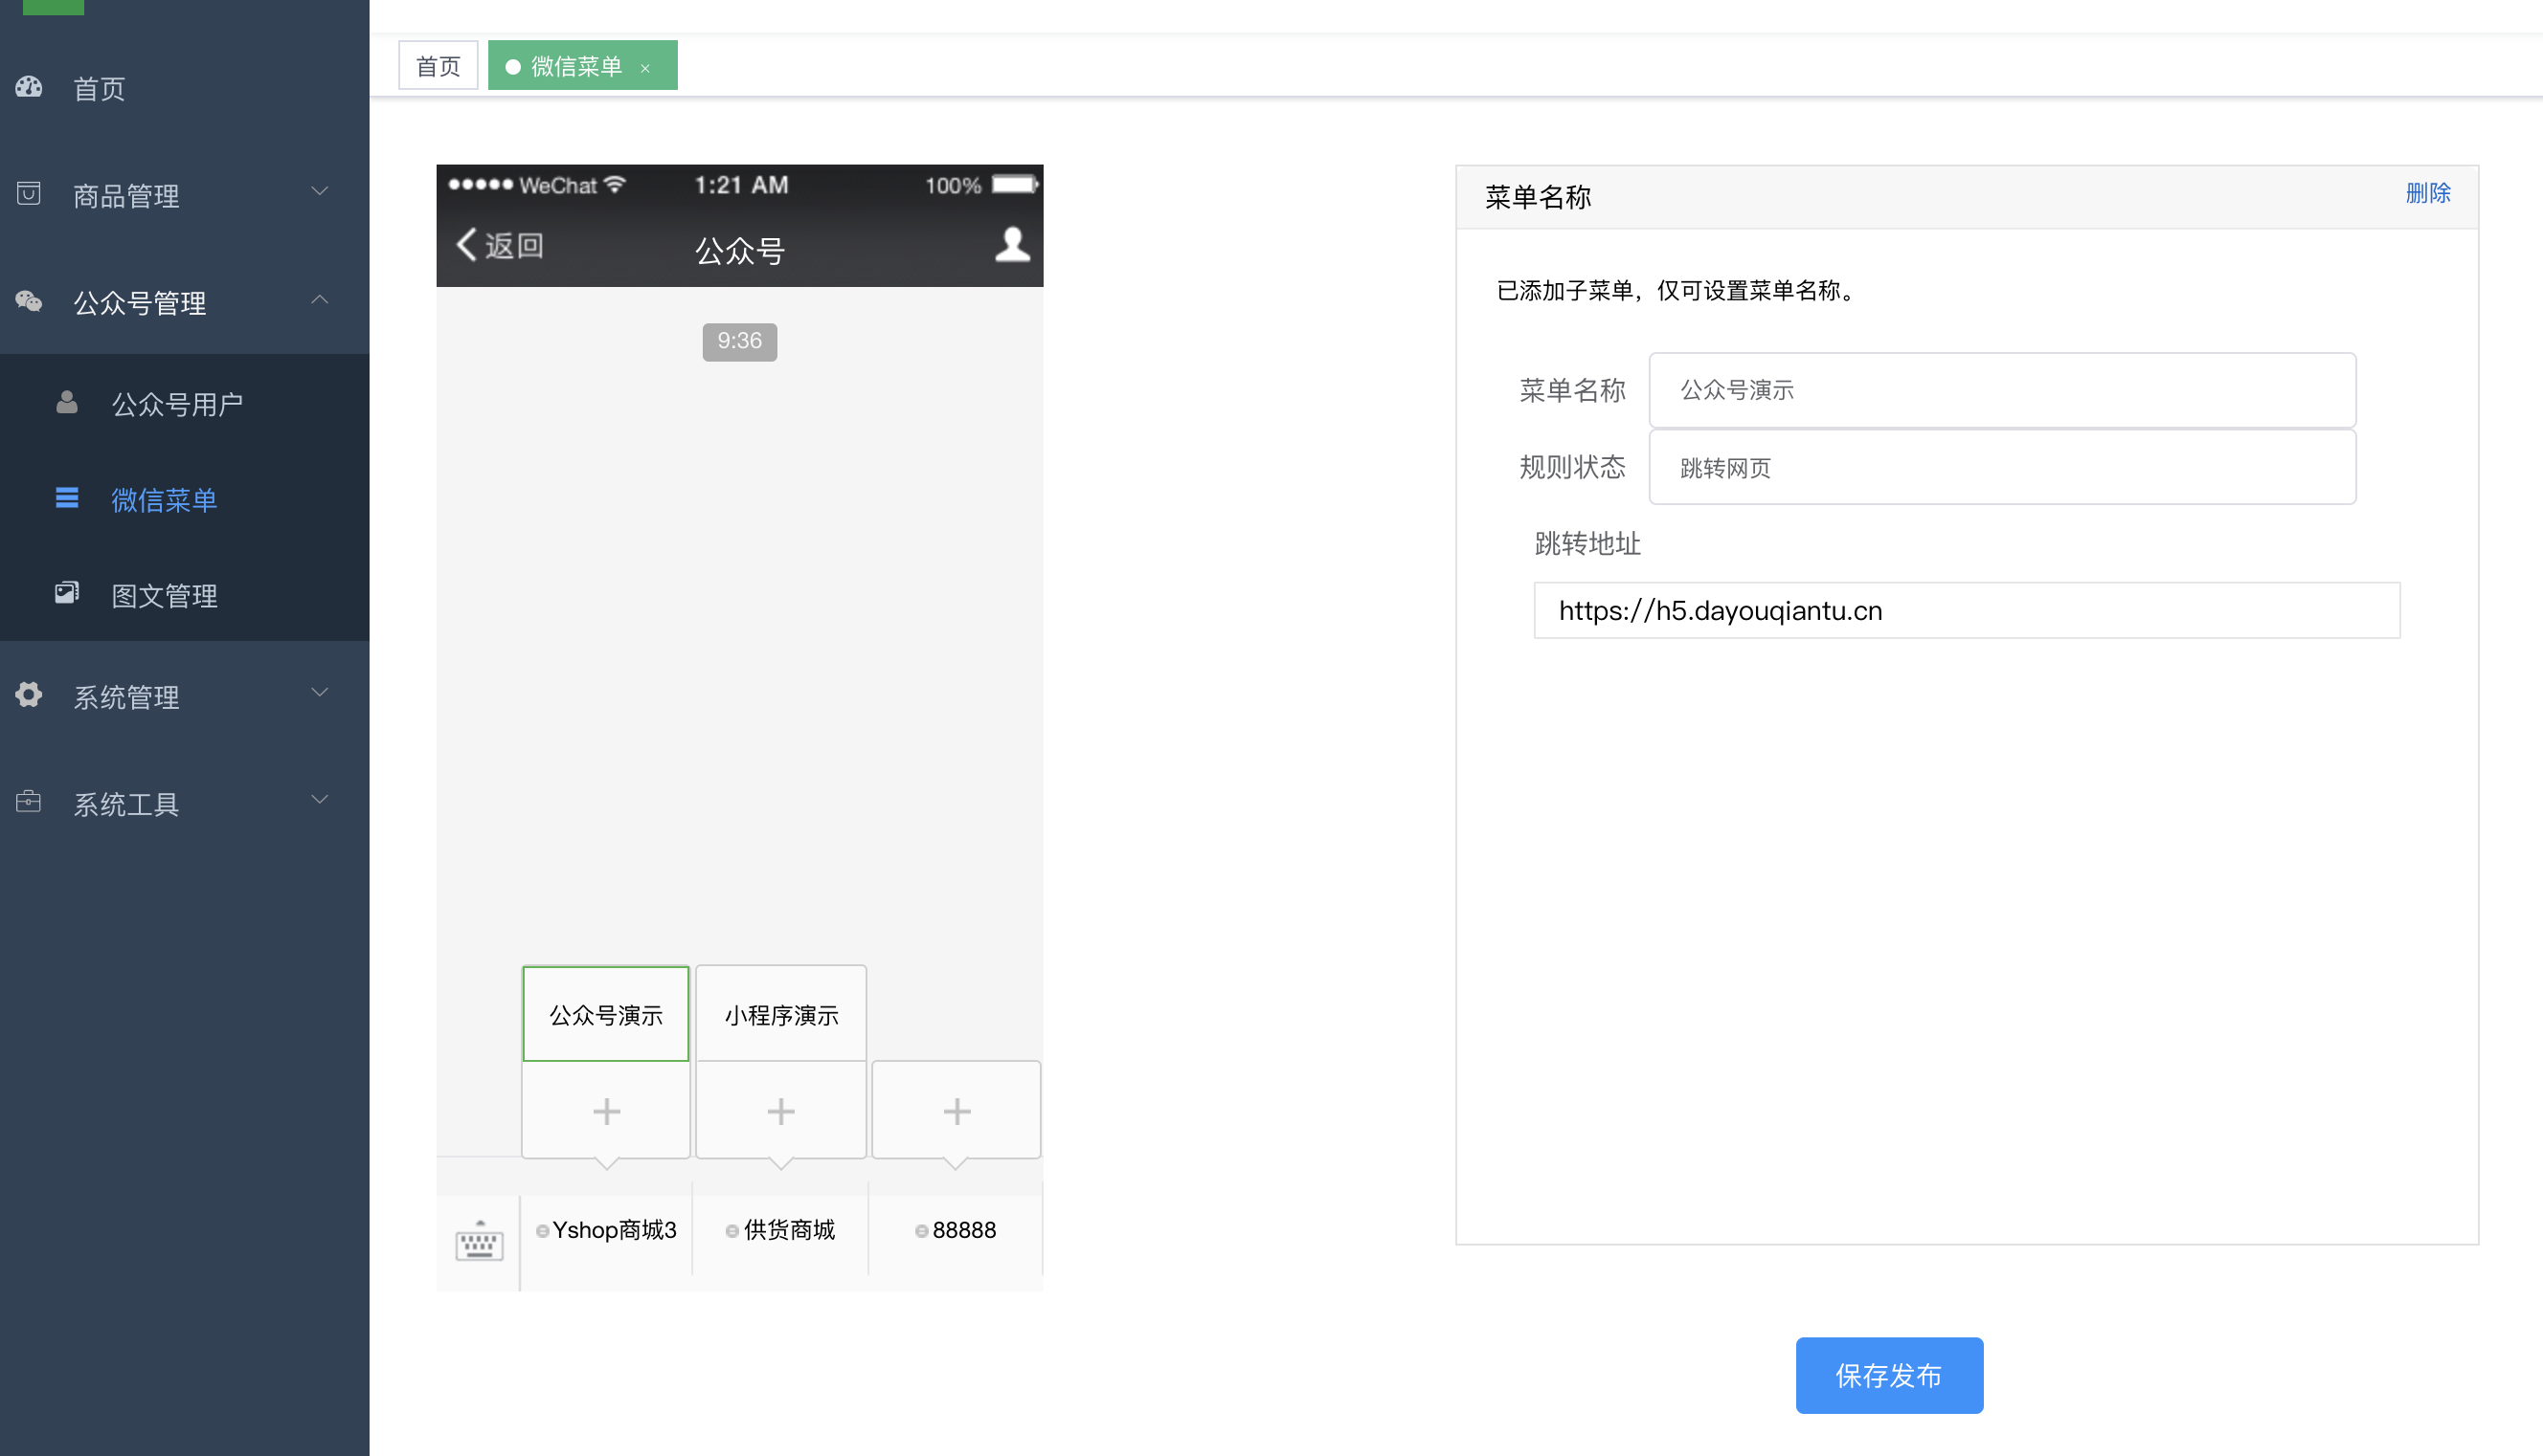
Task: Click the user icon beside 公众号用户
Action: pos(67,402)
